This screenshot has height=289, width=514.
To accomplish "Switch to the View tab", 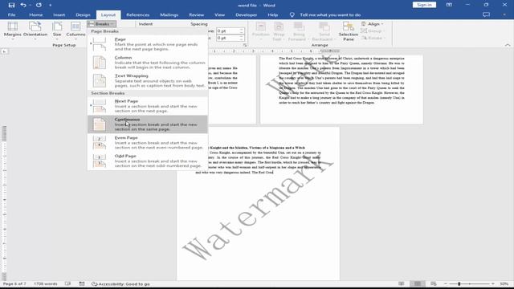I will 219,14.
